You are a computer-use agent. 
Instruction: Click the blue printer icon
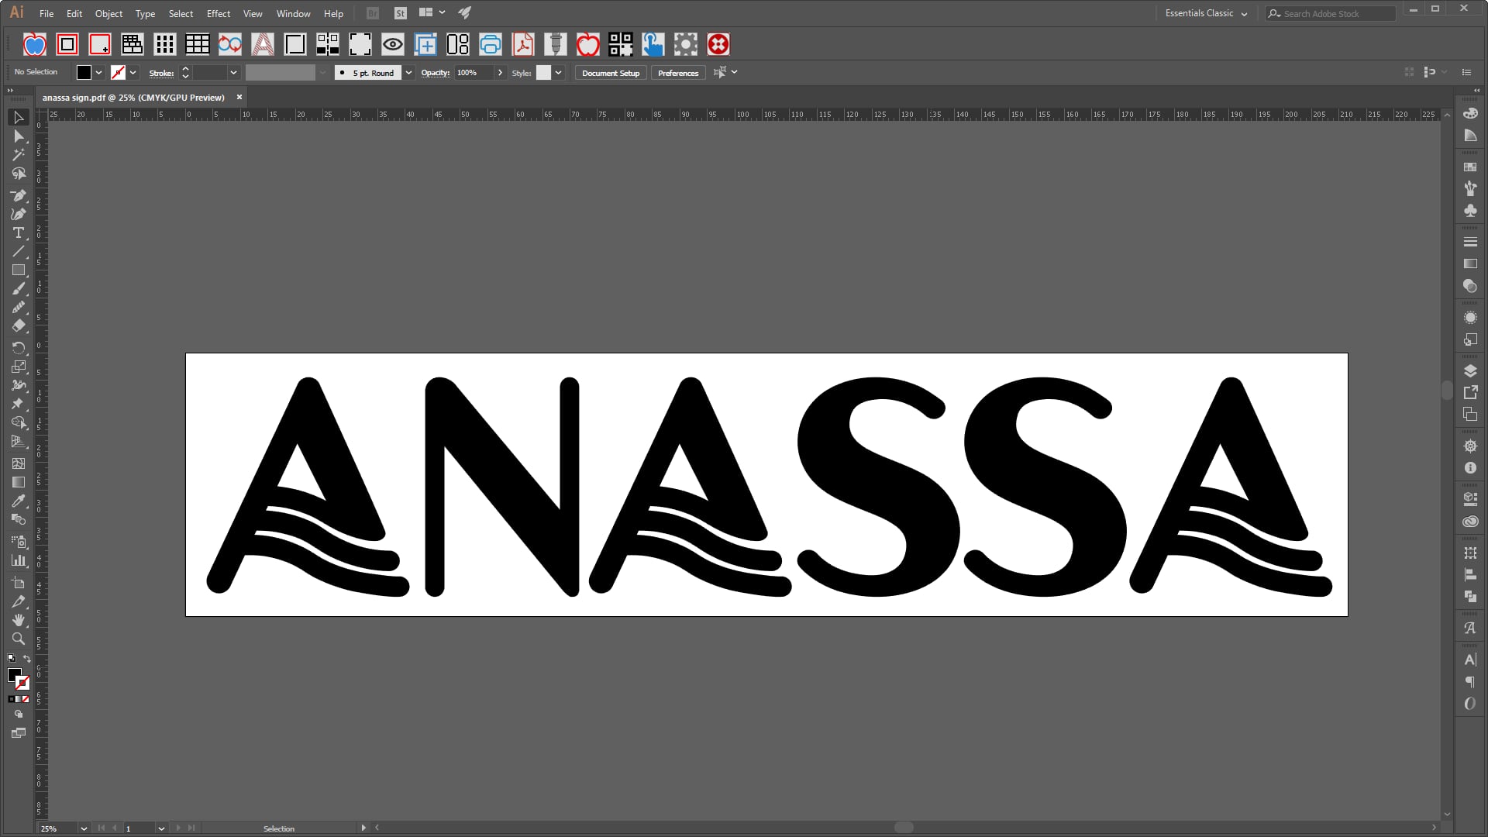491,44
